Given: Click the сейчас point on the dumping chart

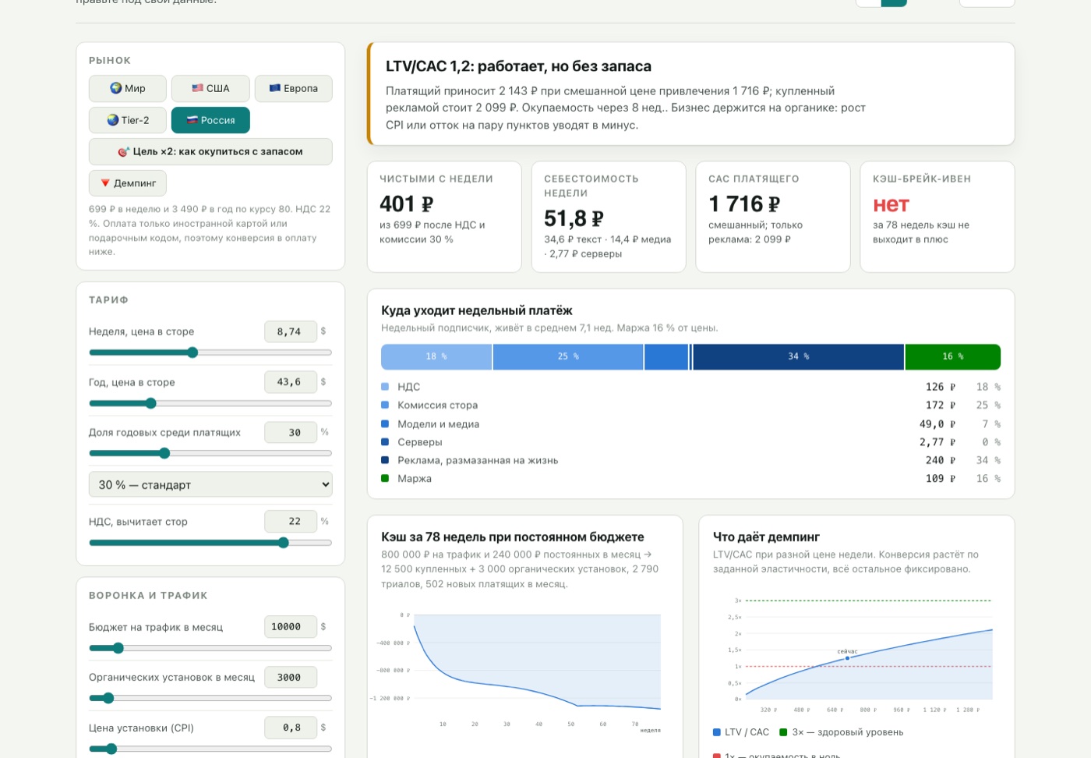Looking at the screenshot, I should pos(848,658).
